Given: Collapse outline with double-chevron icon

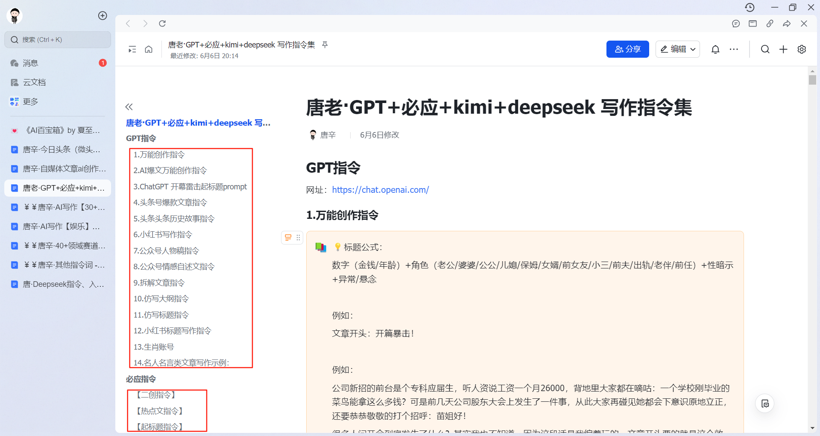Looking at the screenshot, I should (x=129, y=107).
